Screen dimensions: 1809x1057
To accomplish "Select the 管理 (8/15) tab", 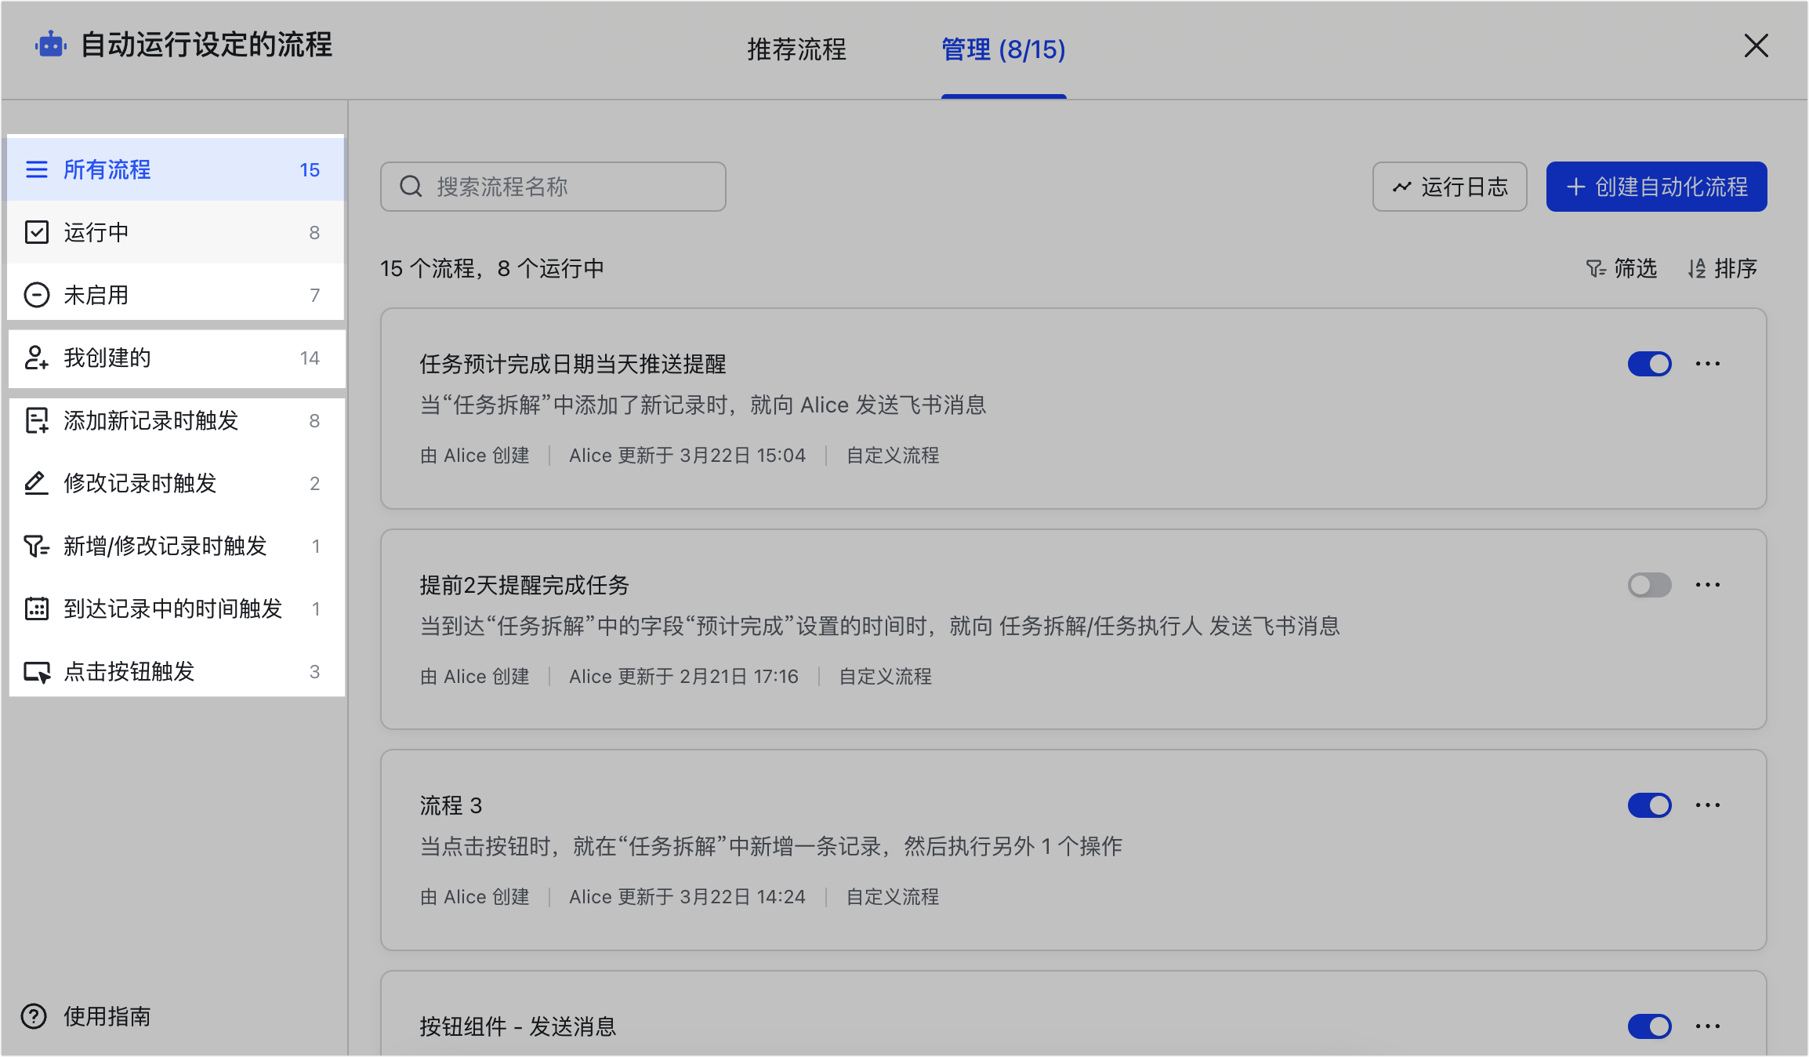I will pos(1003,49).
